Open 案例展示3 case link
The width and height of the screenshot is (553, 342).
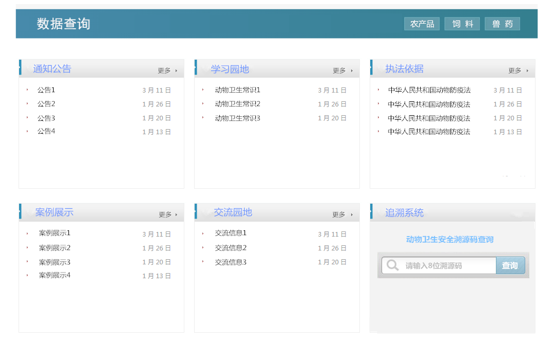pos(55,262)
